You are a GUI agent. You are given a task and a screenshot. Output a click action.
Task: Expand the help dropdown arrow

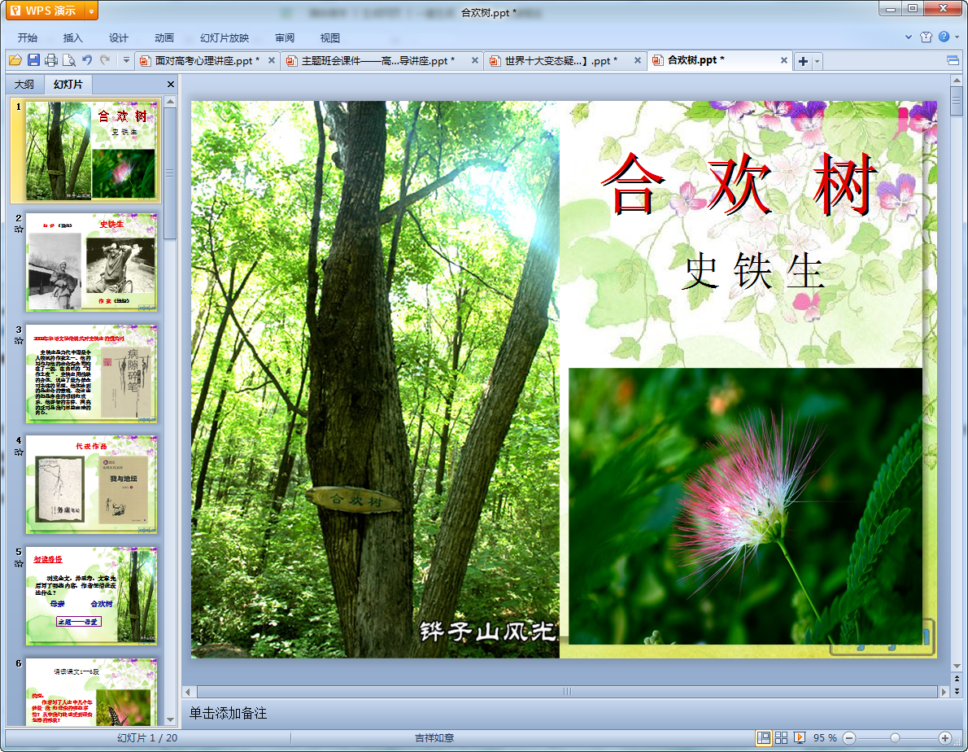pyautogui.click(x=957, y=37)
